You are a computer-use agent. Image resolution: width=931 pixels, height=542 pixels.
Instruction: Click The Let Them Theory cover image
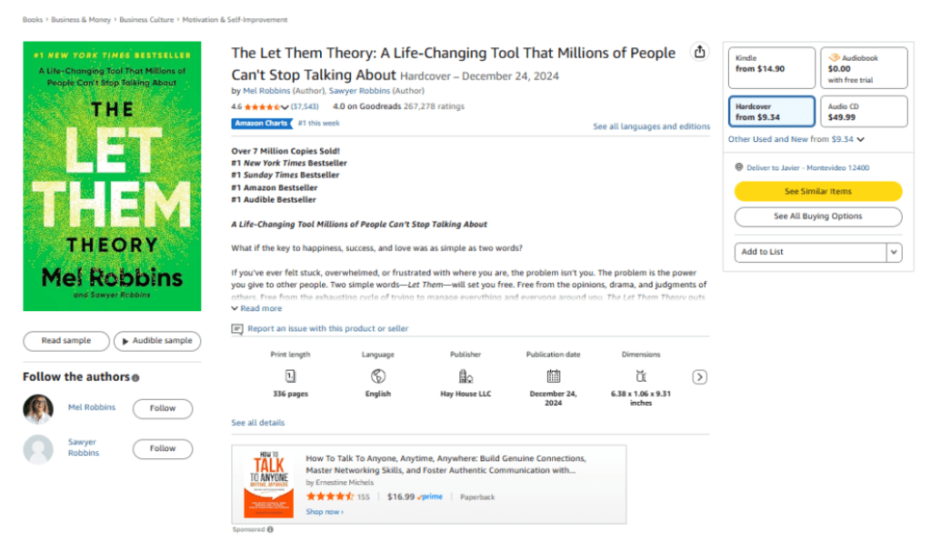(x=112, y=176)
